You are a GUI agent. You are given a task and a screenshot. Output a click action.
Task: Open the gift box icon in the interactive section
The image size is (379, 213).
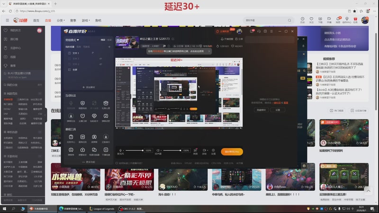106,103
